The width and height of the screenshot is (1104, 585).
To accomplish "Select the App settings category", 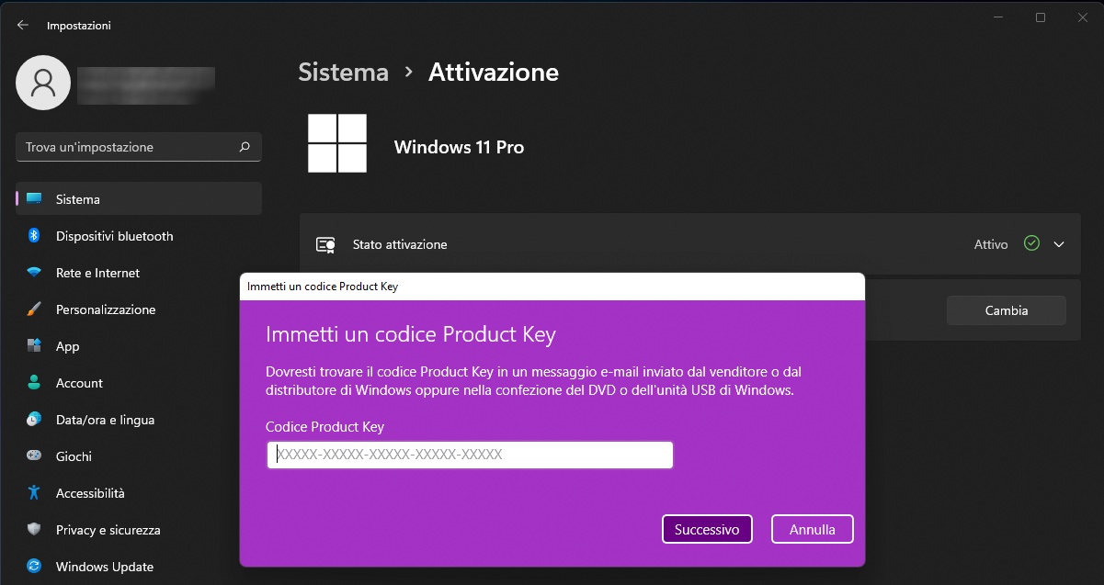I will click(x=67, y=346).
